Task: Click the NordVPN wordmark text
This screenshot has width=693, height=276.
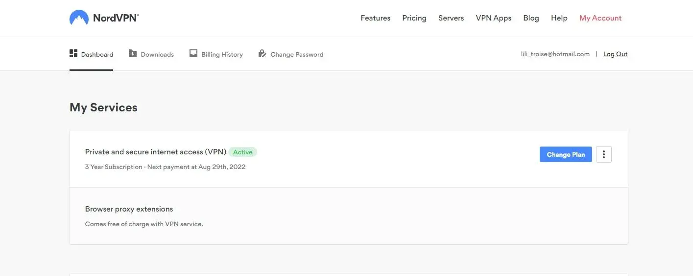Action: point(116,18)
